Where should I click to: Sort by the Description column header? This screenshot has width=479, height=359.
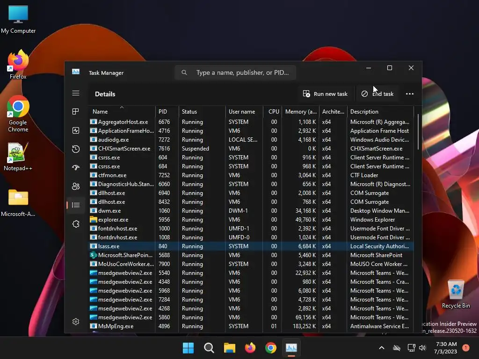[x=380, y=111]
